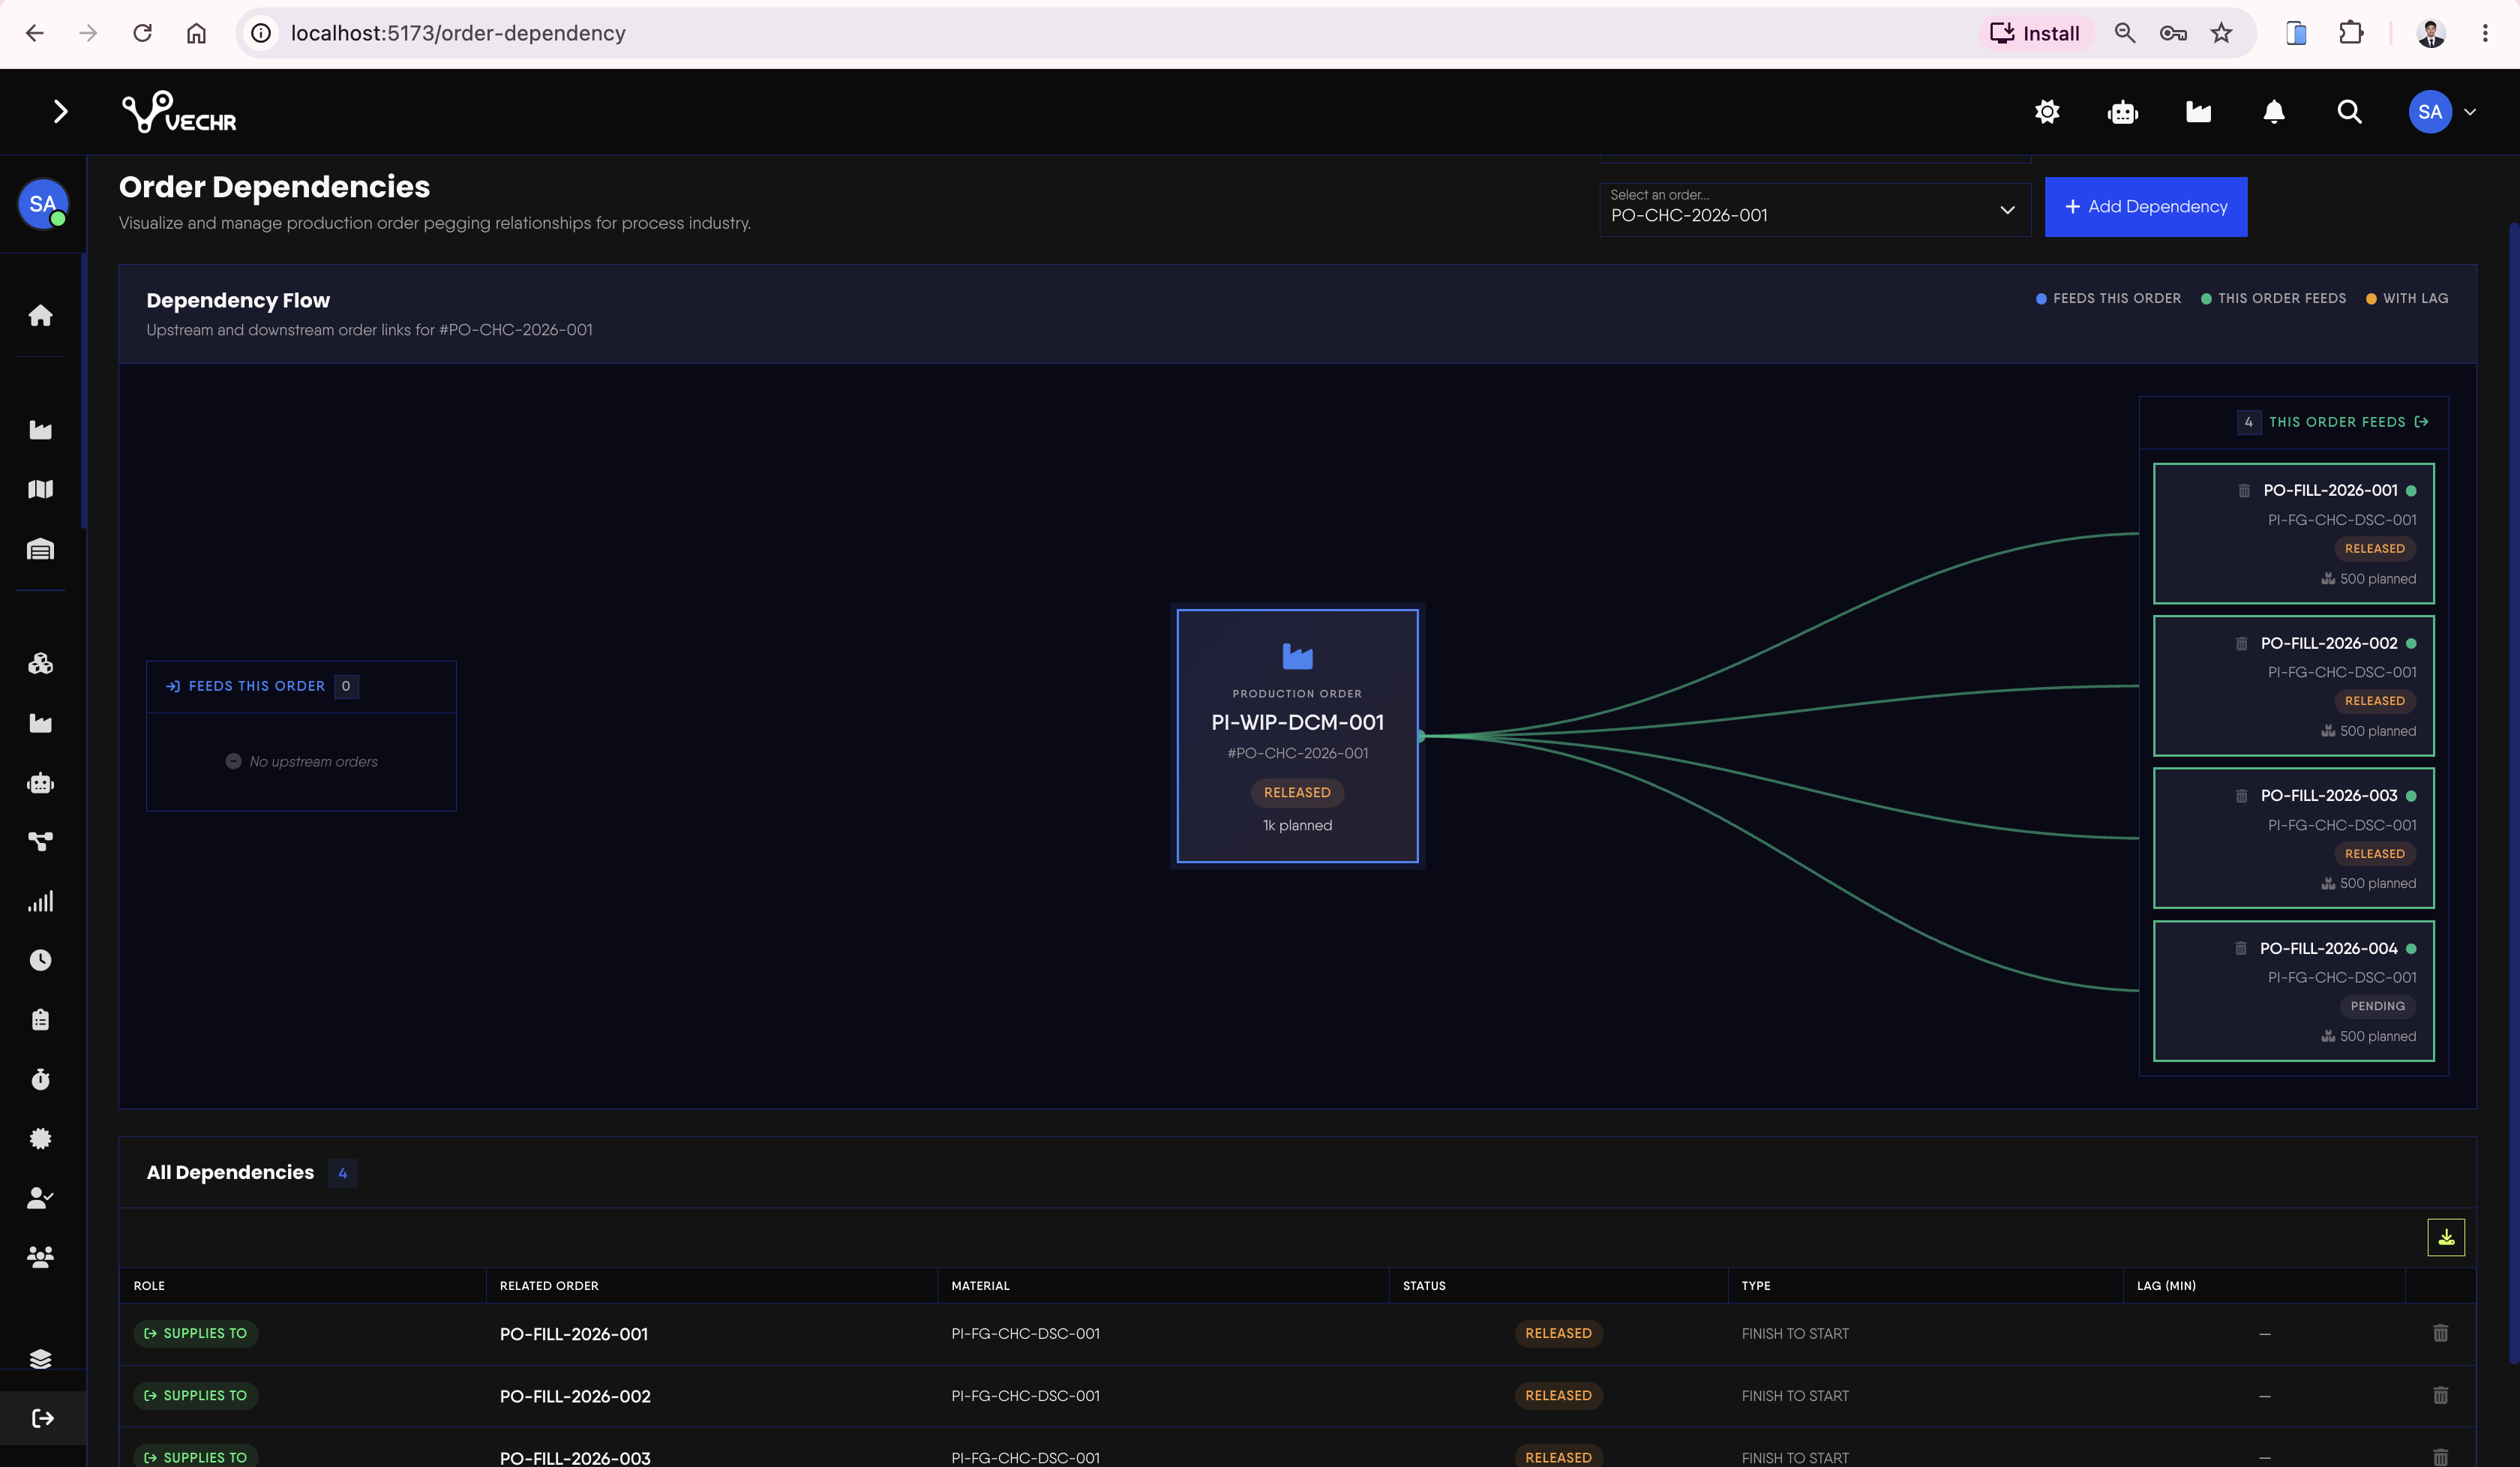Open the signal bars chart icon in sidebar

[x=40, y=901]
